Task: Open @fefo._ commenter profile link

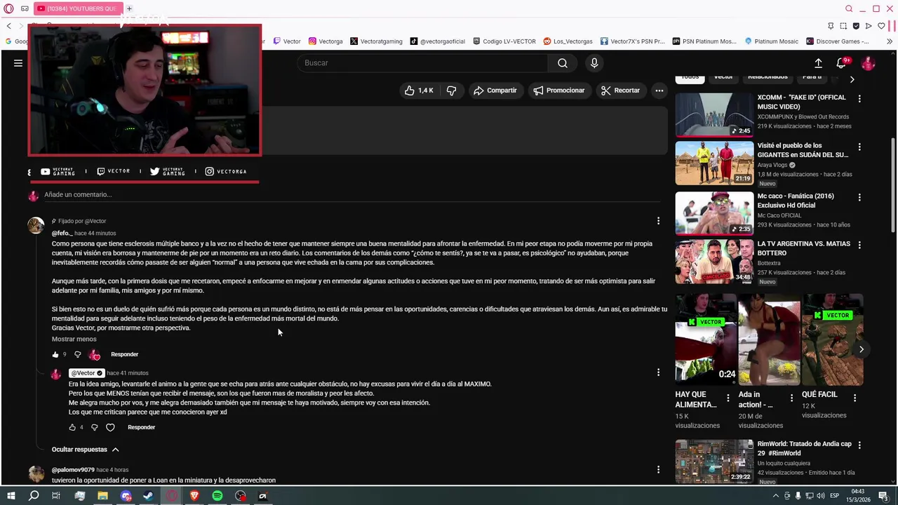Action: click(62, 234)
